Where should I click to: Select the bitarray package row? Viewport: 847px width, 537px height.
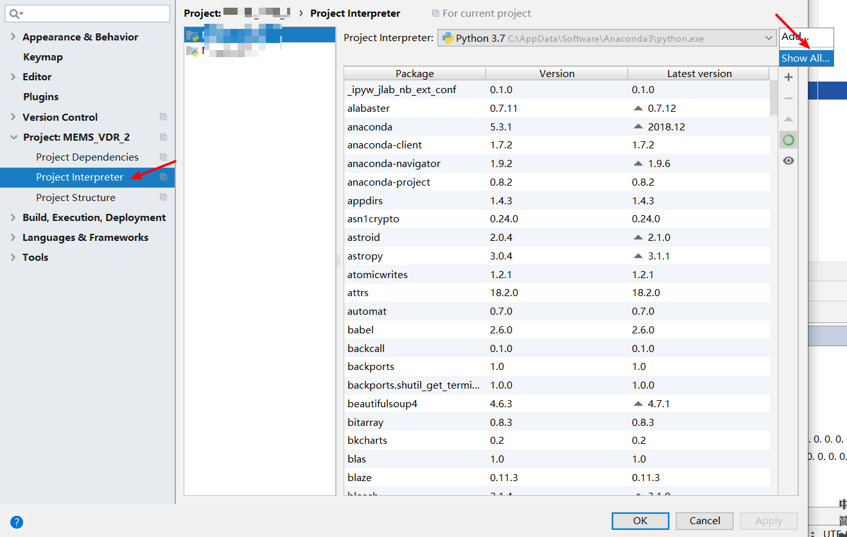coord(557,422)
